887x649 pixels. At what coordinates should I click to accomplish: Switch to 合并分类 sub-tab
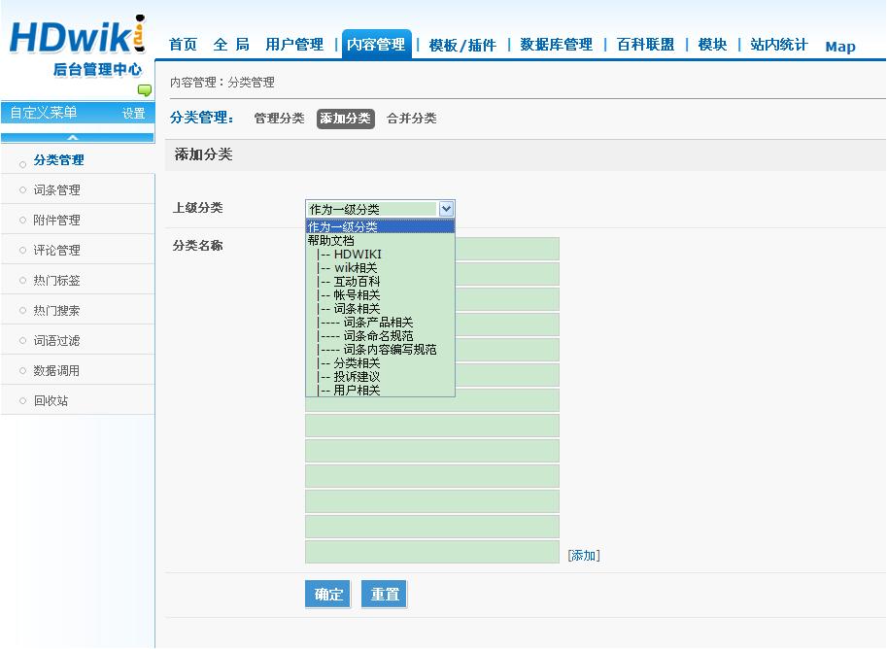[x=411, y=119]
